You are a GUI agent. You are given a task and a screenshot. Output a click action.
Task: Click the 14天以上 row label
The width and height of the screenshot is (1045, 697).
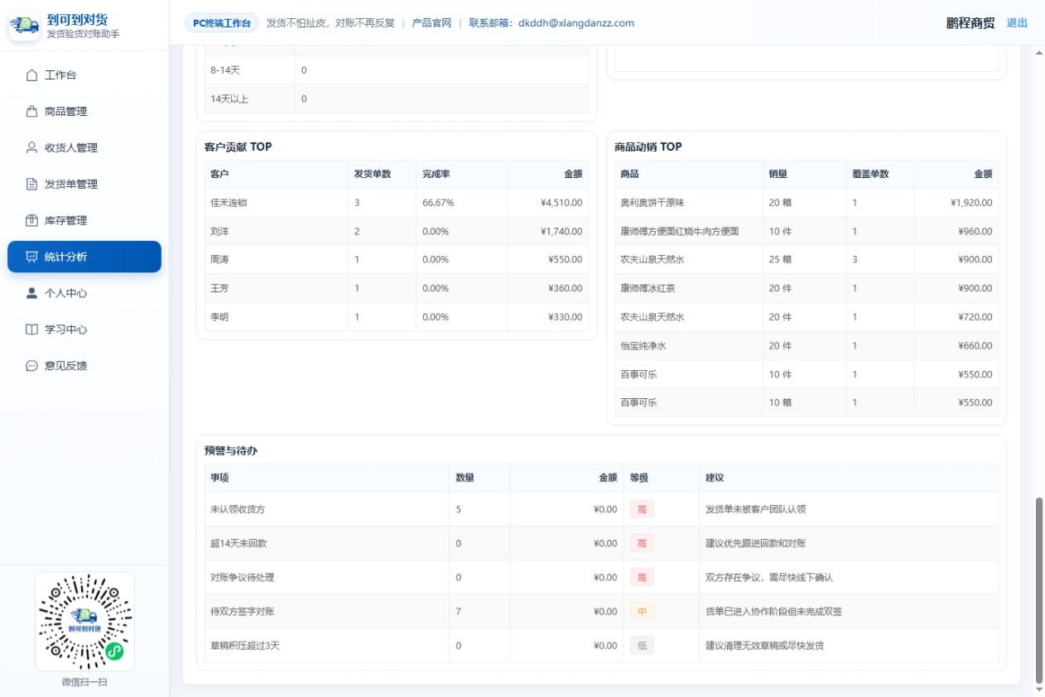[x=229, y=99]
